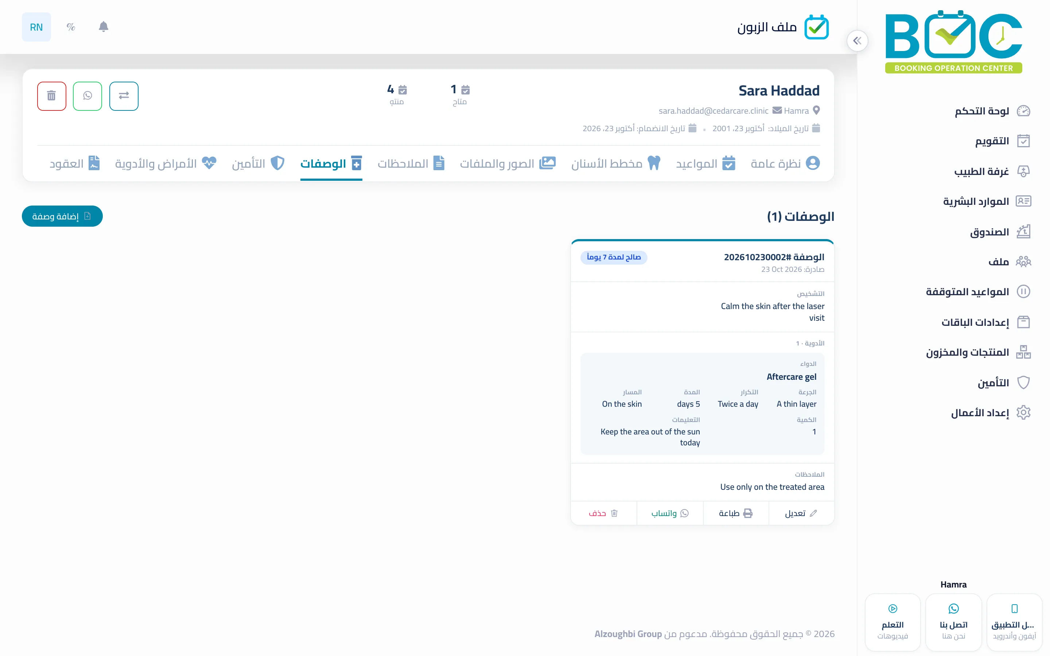The width and height of the screenshot is (1050, 656).
Task: Open المواعيد المتوقفة in sidebar
Action: (977, 292)
